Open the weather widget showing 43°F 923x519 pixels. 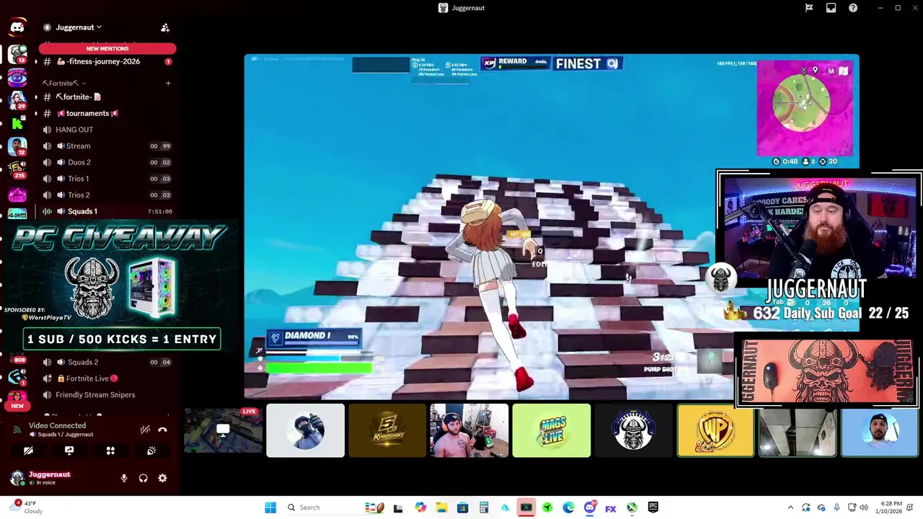[x=27, y=507]
